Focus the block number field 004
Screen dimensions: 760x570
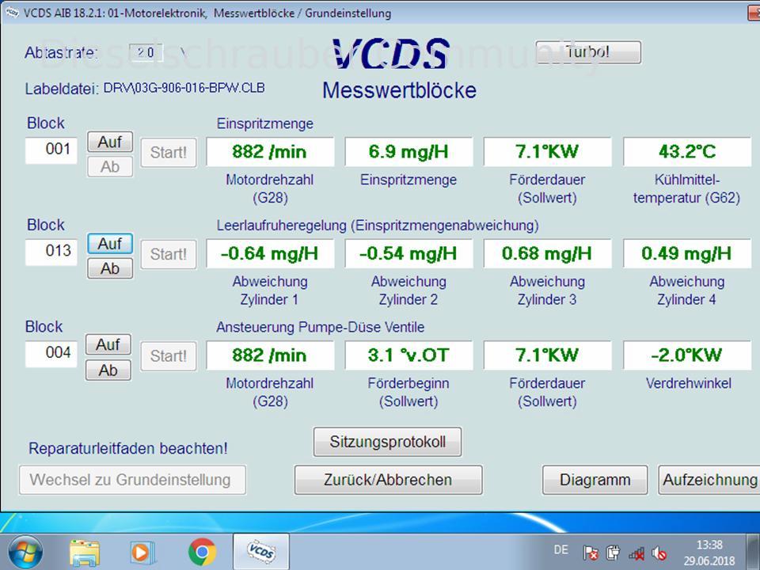(51, 353)
